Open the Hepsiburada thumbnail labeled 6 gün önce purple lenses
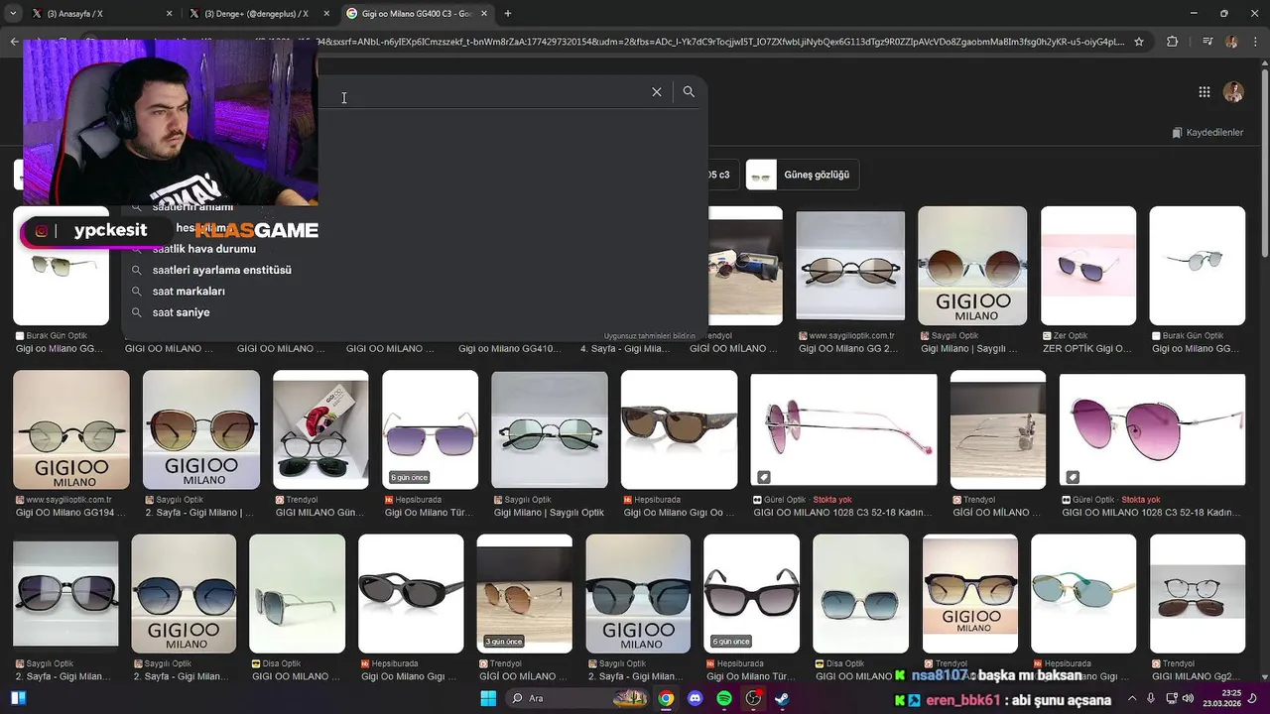Screen dimensions: 1270x714 430,429
